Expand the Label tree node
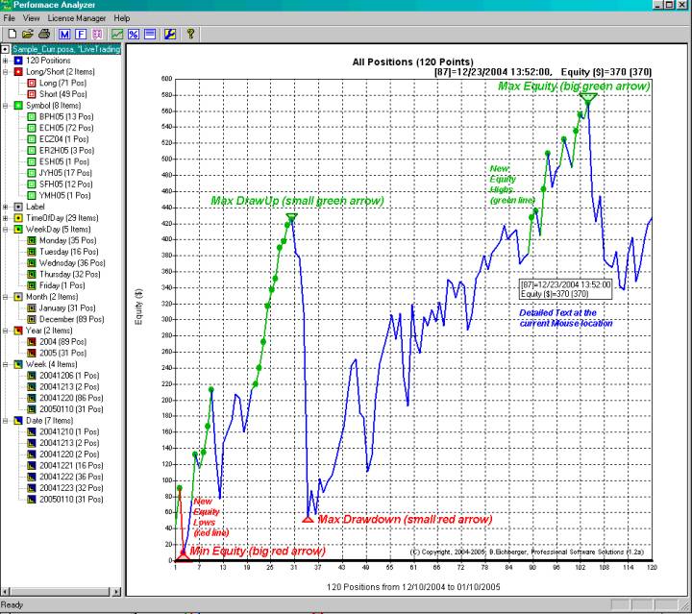The width and height of the screenshot is (692, 614). [6, 207]
